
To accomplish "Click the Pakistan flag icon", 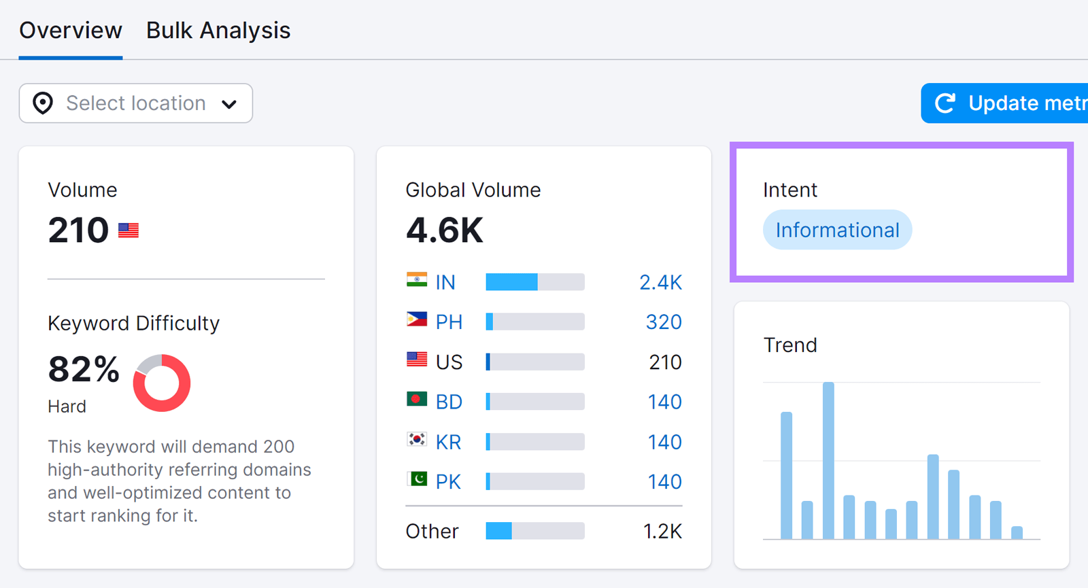I will [417, 479].
